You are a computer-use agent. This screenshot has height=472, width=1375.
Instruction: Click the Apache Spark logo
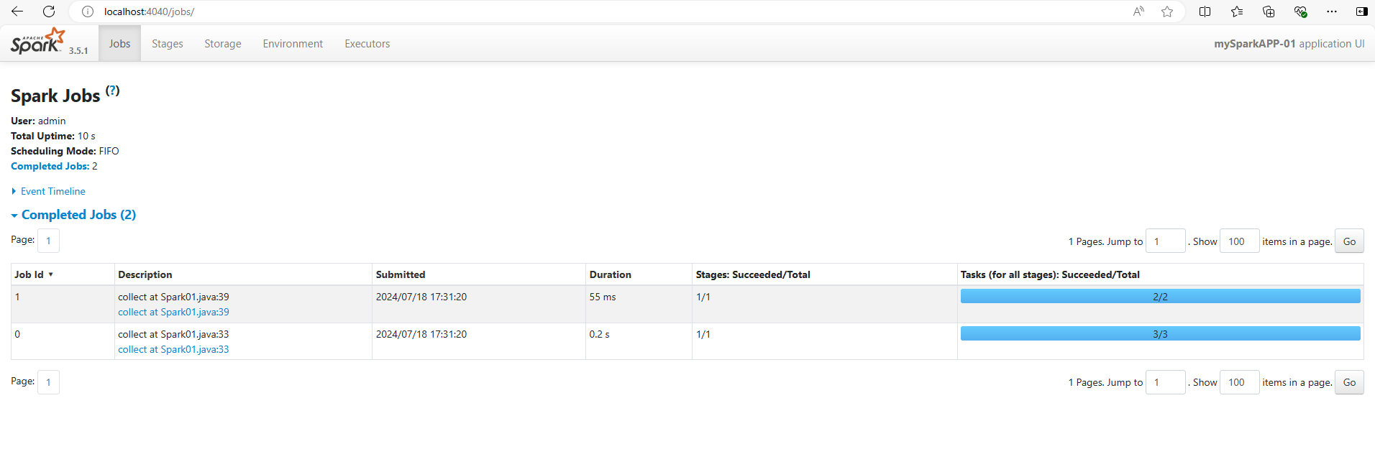37,42
